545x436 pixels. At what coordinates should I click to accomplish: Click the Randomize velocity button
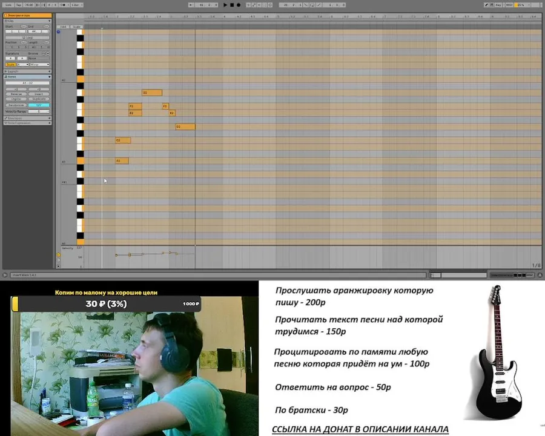click(x=16, y=105)
